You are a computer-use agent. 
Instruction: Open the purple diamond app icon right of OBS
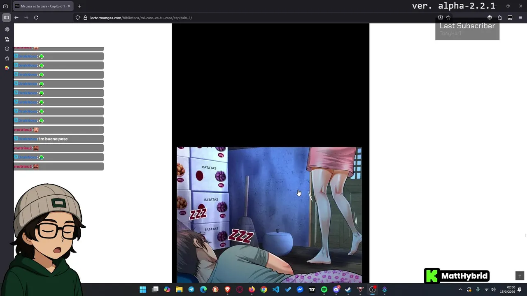(x=385, y=289)
